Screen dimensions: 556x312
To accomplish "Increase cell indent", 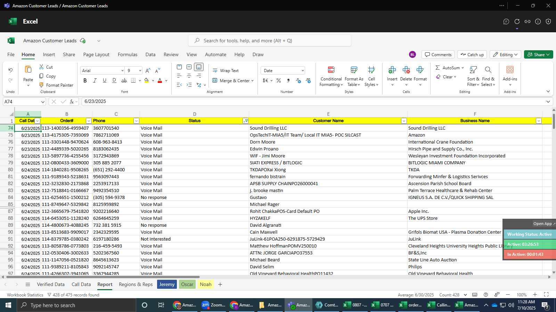I will pyautogui.click(x=189, y=85).
